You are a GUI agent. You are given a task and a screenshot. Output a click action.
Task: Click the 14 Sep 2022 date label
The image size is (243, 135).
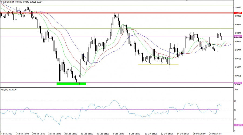click(7, 133)
